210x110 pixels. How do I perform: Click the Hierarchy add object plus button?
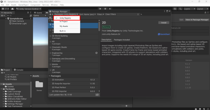coord(3,16)
